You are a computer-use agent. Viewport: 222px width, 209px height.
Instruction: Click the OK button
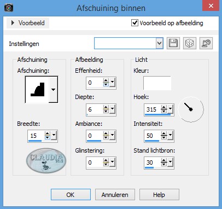(71, 195)
